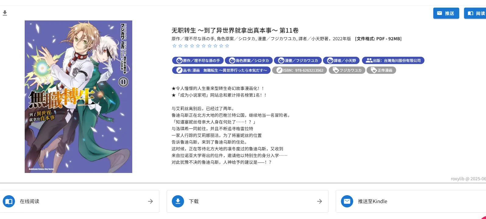Viewport: 486px width, 219px height.
Task: Open the 推送至Kindle card
Action: click(411, 201)
